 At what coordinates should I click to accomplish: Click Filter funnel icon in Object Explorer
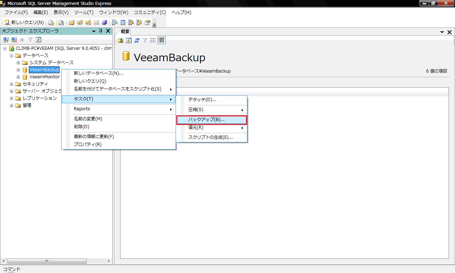pos(30,40)
